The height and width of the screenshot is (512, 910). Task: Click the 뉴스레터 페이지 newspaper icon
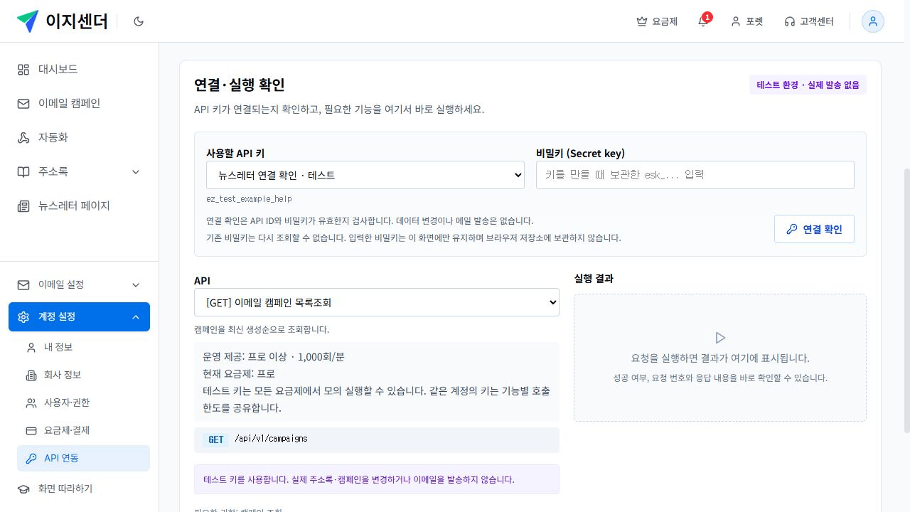[23, 206]
